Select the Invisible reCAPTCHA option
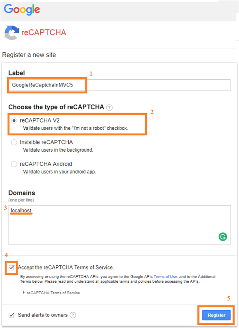239x329 pixels. (14, 142)
